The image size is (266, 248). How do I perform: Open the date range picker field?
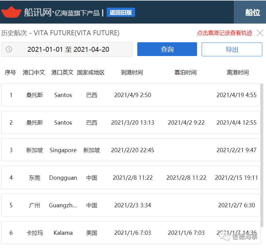coord(68,49)
